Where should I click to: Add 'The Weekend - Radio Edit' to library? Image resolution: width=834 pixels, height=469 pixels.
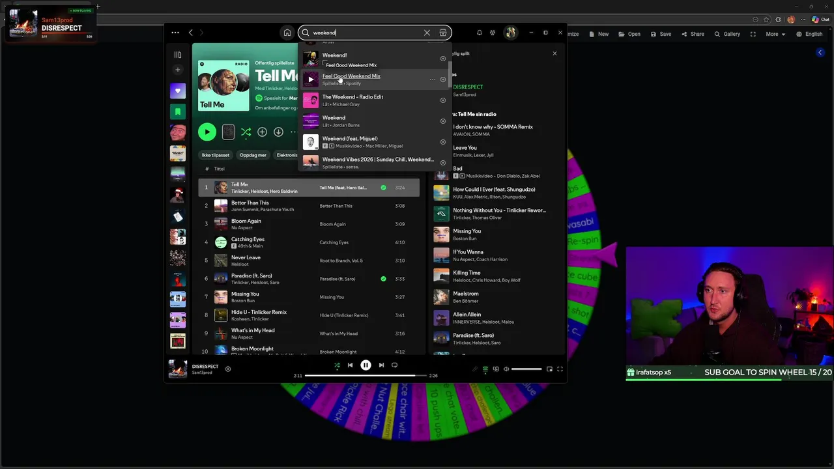(443, 100)
